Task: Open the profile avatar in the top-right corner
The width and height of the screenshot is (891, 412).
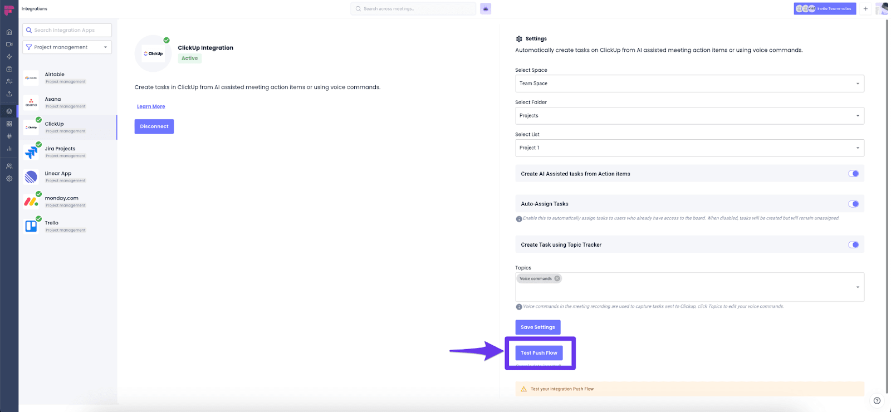Action: (882, 8)
